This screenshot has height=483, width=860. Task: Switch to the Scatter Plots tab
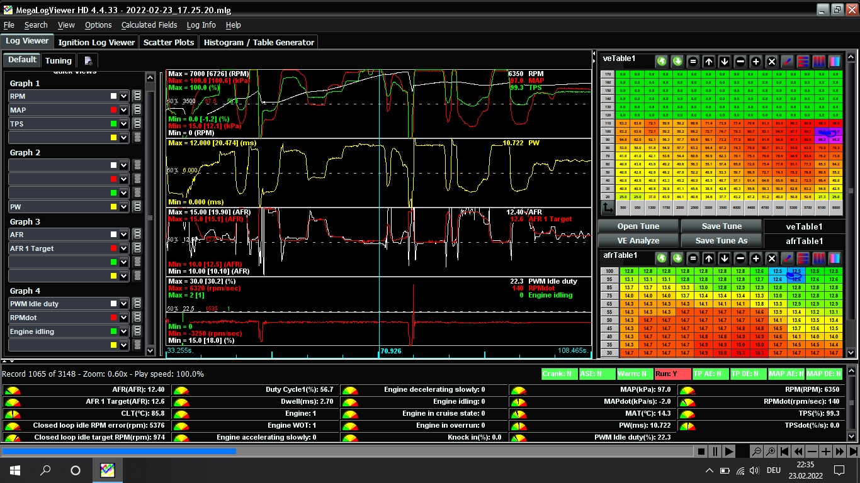click(x=168, y=42)
